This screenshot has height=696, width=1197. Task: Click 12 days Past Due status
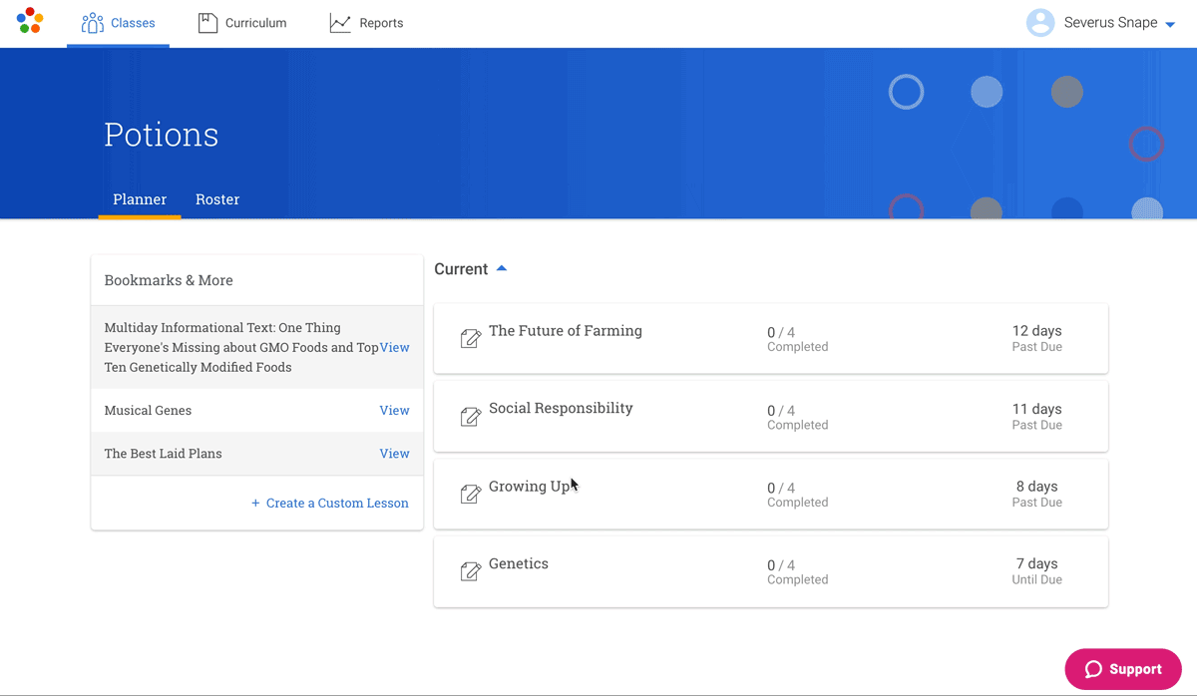click(1036, 338)
